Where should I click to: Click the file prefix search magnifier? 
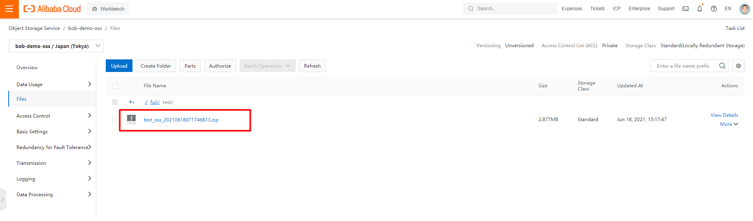(722, 66)
